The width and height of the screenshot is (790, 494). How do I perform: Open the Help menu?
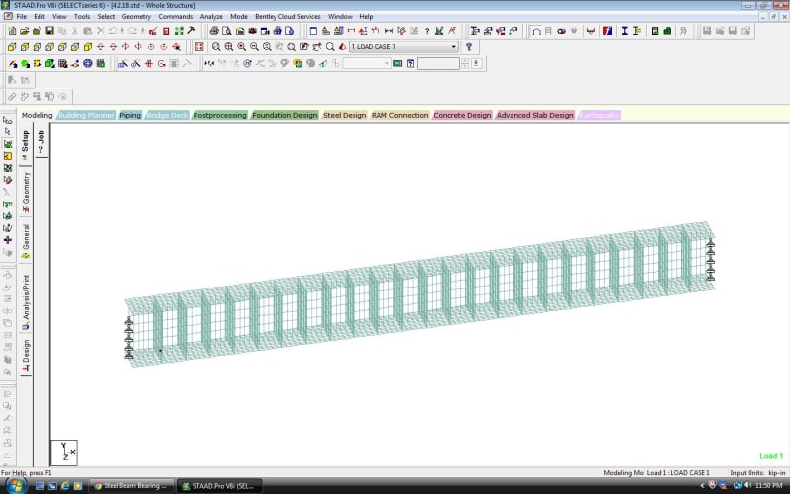pos(366,16)
